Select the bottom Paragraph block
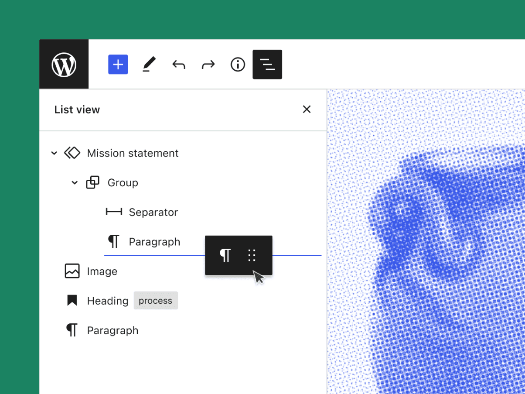The width and height of the screenshot is (525, 394). (x=112, y=330)
